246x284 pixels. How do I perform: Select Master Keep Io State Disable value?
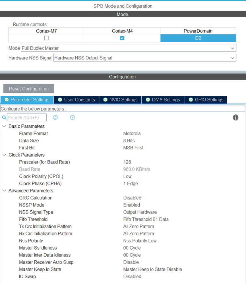(x=152, y=269)
